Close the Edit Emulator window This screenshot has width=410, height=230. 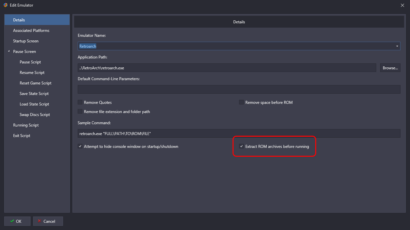[x=402, y=5]
